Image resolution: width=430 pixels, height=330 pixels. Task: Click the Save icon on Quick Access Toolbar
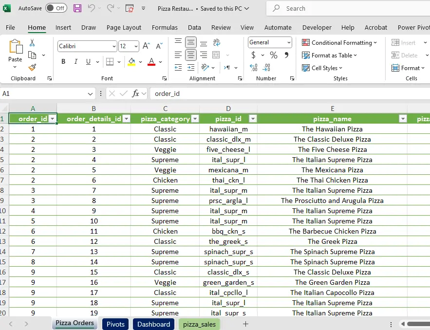click(77, 8)
